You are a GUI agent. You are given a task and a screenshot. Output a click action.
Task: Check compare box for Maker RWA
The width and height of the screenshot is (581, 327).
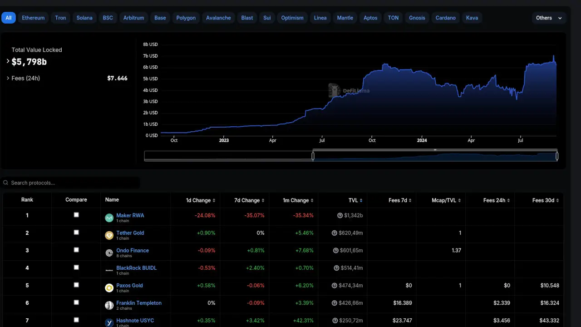(76, 215)
